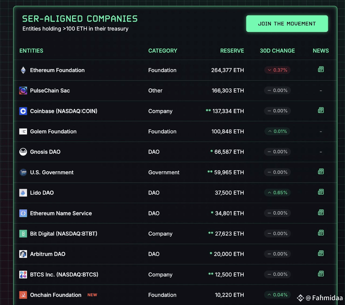Image resolution: width=345 pixels, height=305 pixels.
Task: Select the Onchain Foundation entity name
Action: [x=56, y=295]
